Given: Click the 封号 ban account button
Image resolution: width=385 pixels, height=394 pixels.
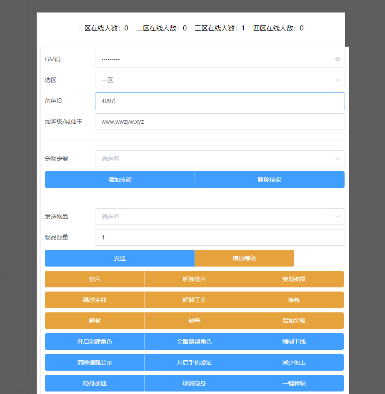Looking at the screenshot, I should click(x=194, y=321).
